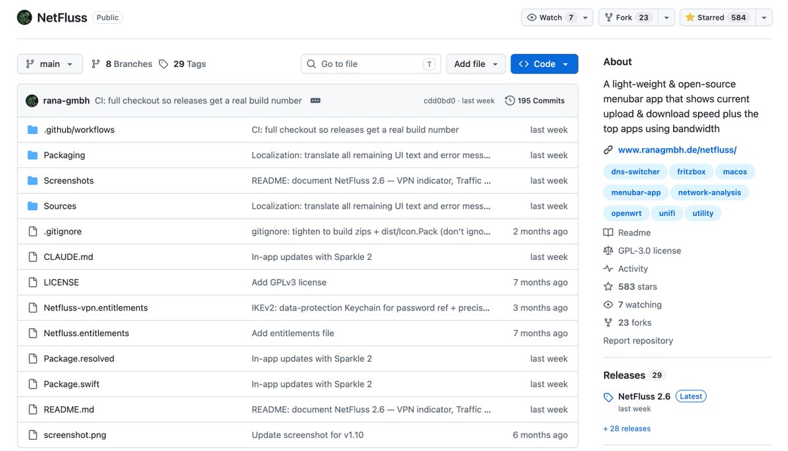Select the dns-switcher topic tag
Viewport: 788px width, 451px height.
[x=635, y=172]
